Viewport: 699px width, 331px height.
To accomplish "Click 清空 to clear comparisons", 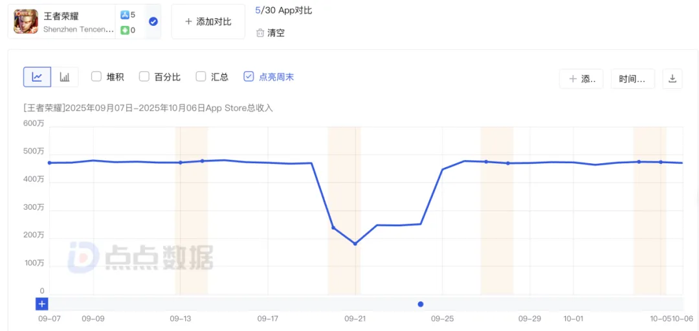I will tap(276, 33).
